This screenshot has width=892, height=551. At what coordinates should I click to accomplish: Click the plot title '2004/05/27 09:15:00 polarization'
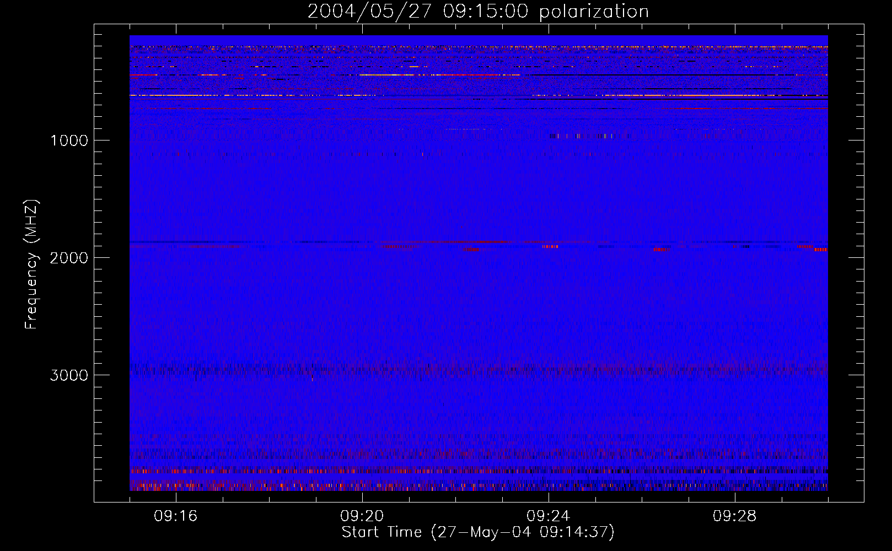click(478, 12)
